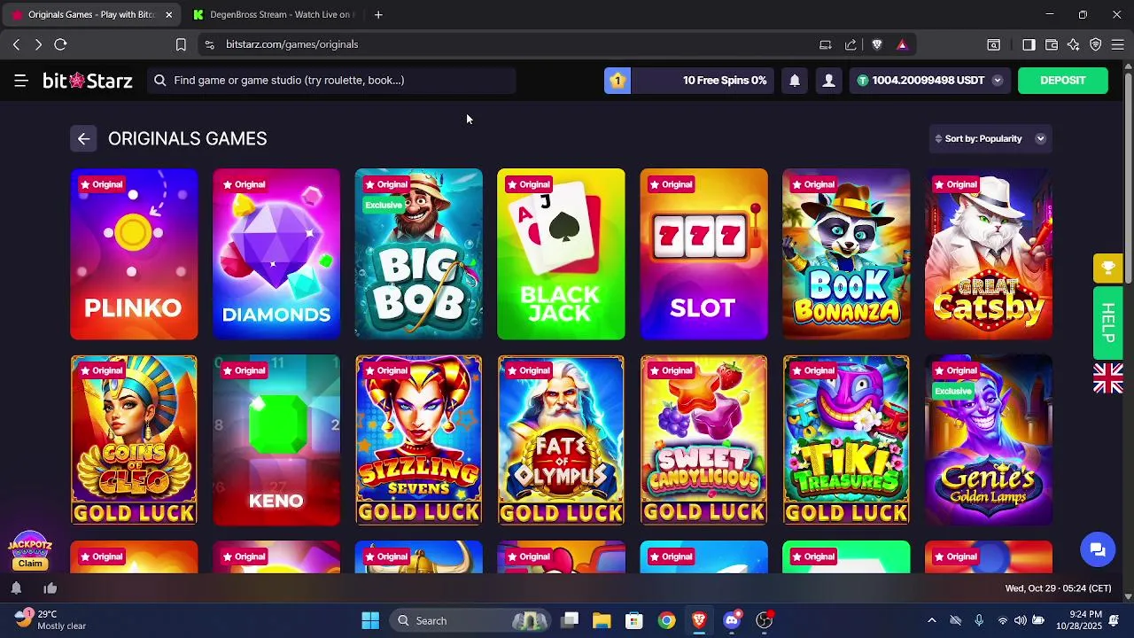Image resolution: width=1134 pixels, height=638 pixels.
Task: Open the Tiki Treasures game
Action: [846, 440]
